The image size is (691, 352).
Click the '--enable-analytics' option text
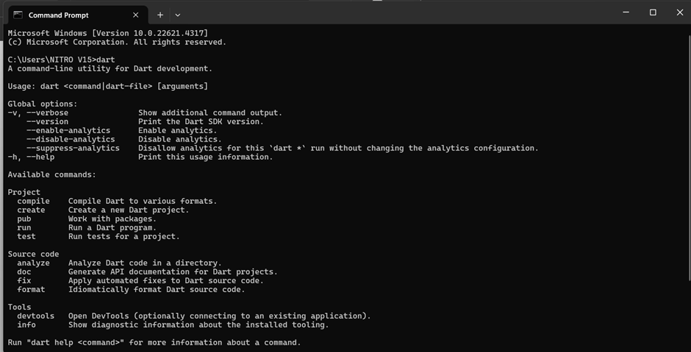pyautogui.click(x=68, y=131)
